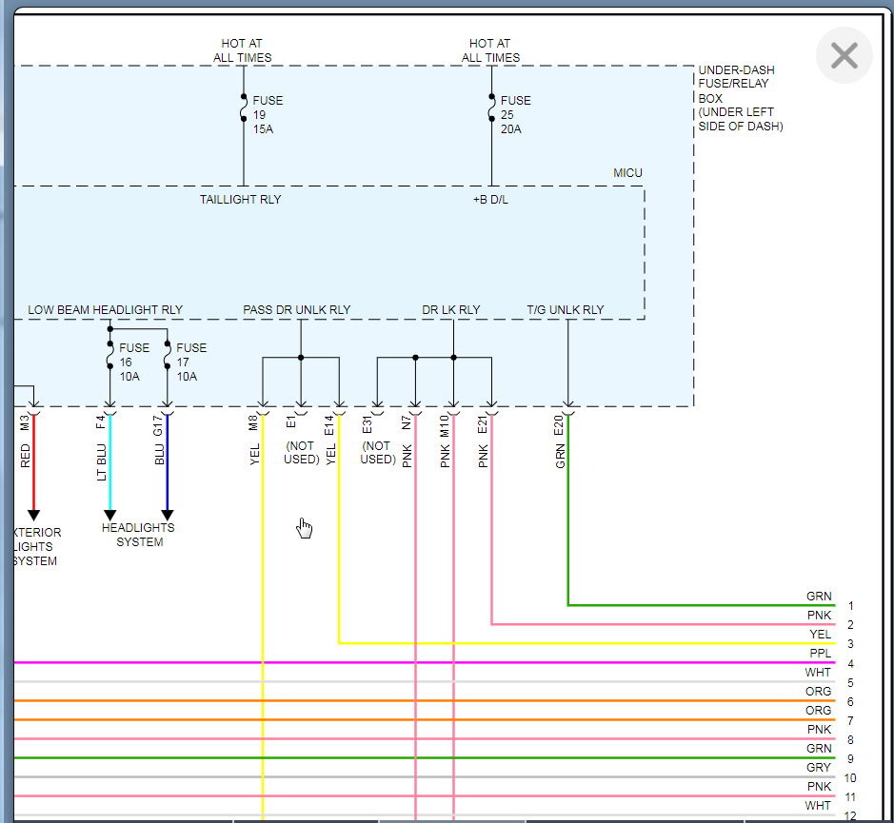
Task: Click the MICU module label
Action: (627, 173)
